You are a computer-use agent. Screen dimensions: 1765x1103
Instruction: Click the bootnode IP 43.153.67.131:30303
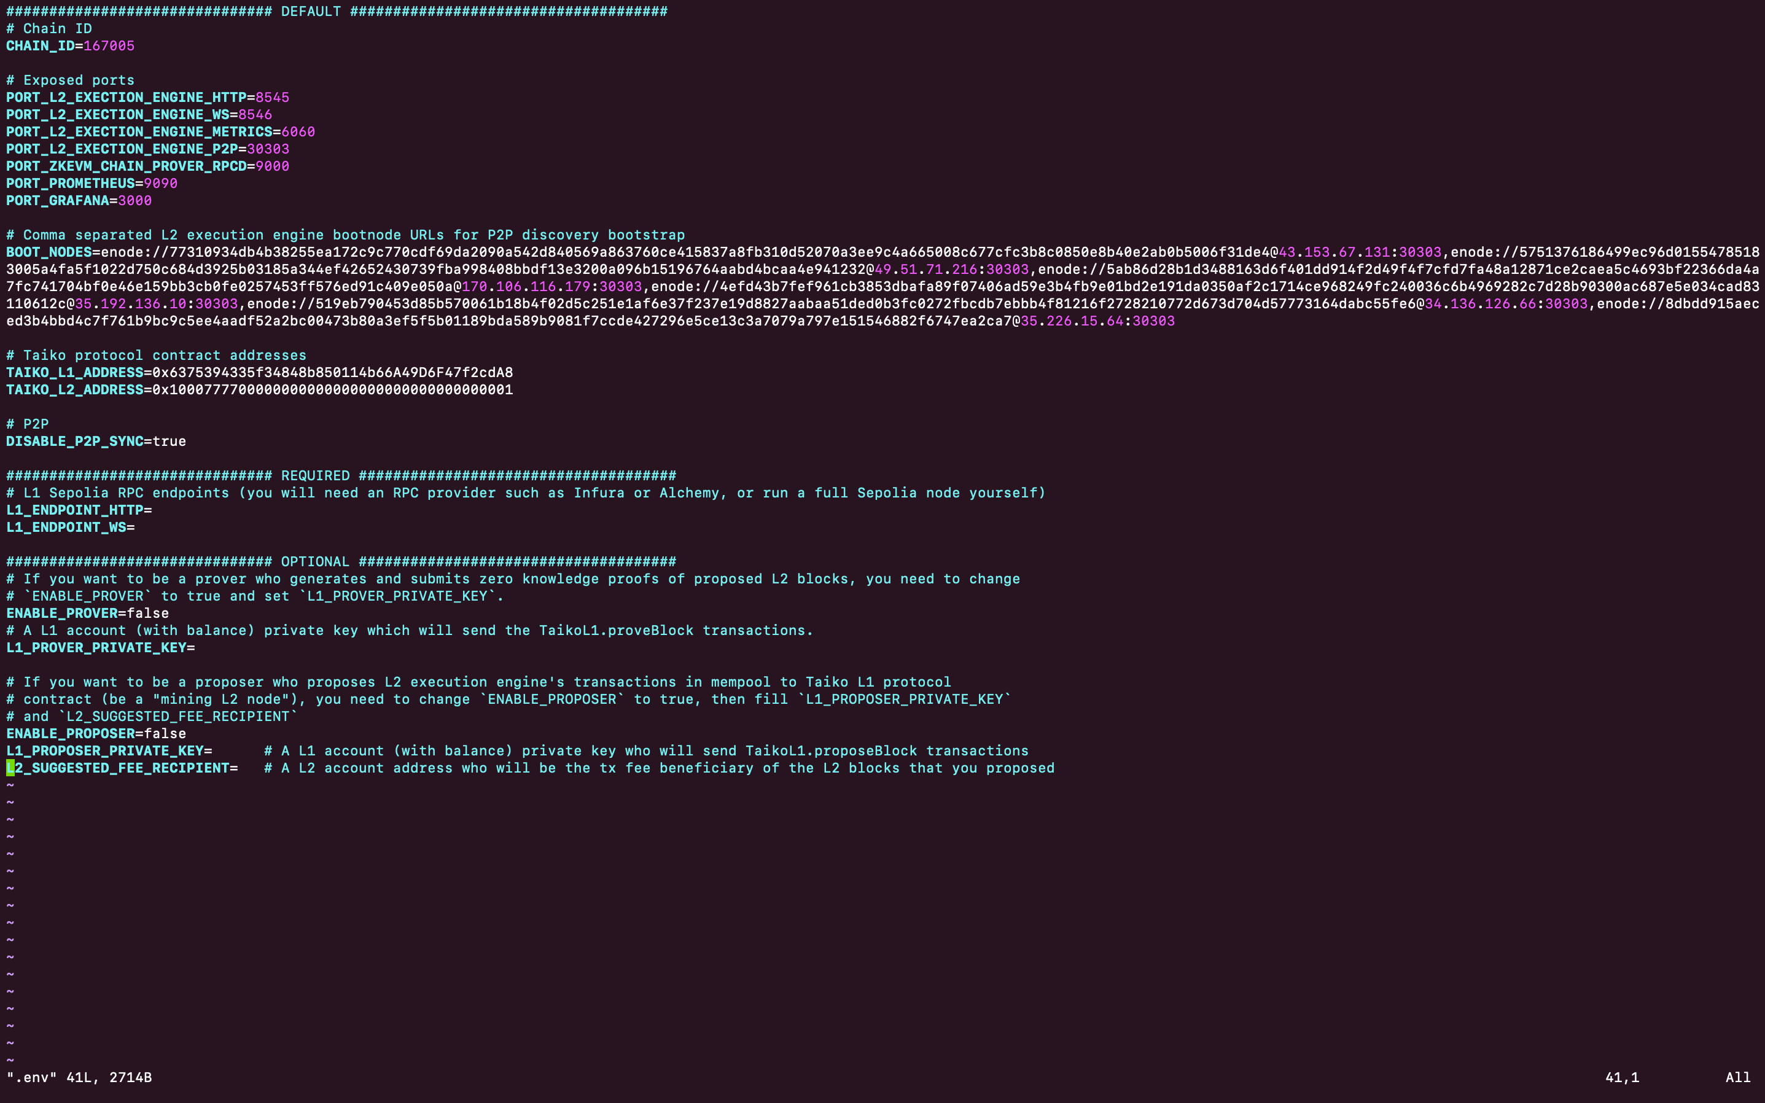(x=1360, y=252)
